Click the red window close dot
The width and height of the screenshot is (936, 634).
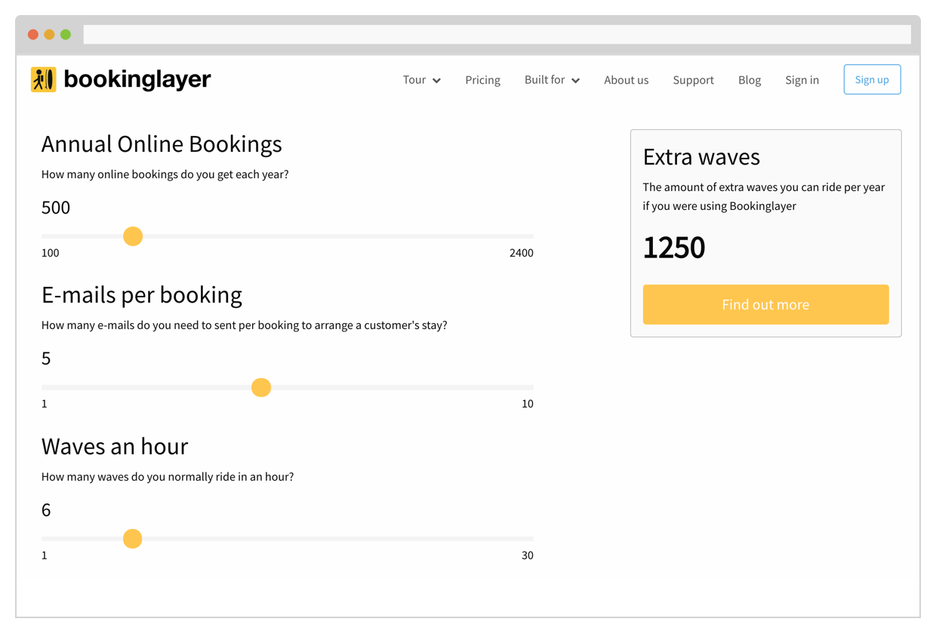[x=33, y=35]
